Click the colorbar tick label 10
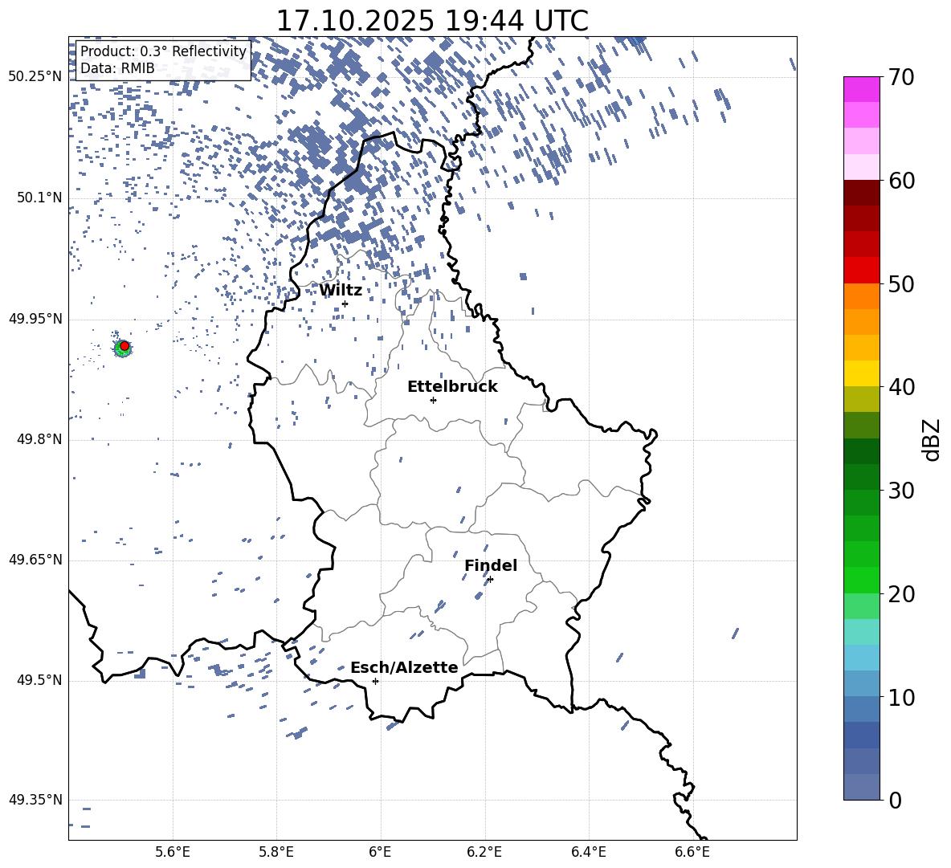Viewport: 951px width, 868px height. tap(901, 697)
